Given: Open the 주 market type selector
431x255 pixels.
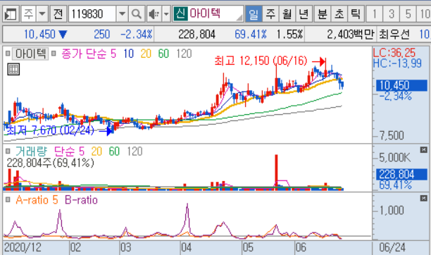Looking at the screenshot, I should click(28, 14).
